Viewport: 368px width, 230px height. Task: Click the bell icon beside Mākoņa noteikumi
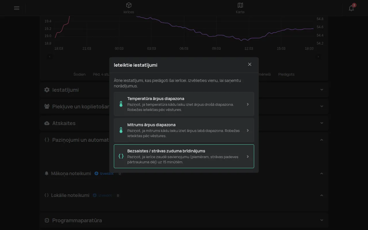coord(47,173)
